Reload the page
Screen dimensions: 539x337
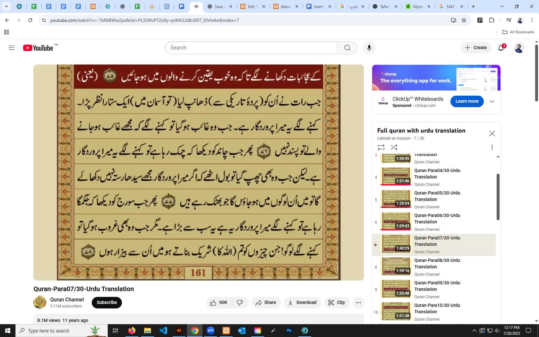tap(30, 20)
